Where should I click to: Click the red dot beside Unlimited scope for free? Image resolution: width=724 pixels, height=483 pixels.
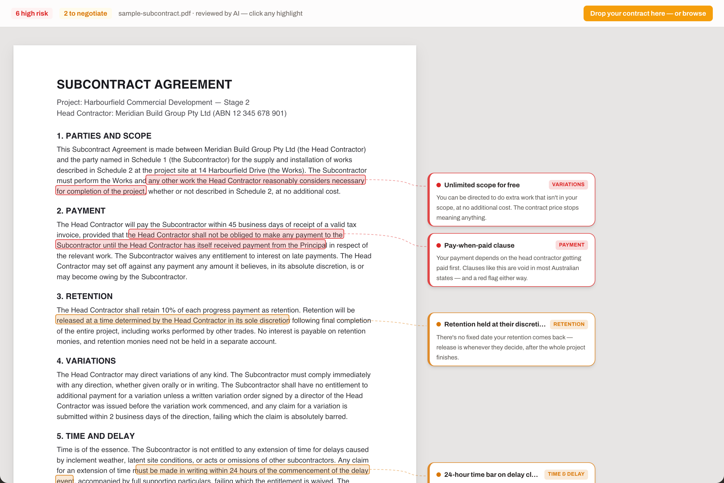439,185
